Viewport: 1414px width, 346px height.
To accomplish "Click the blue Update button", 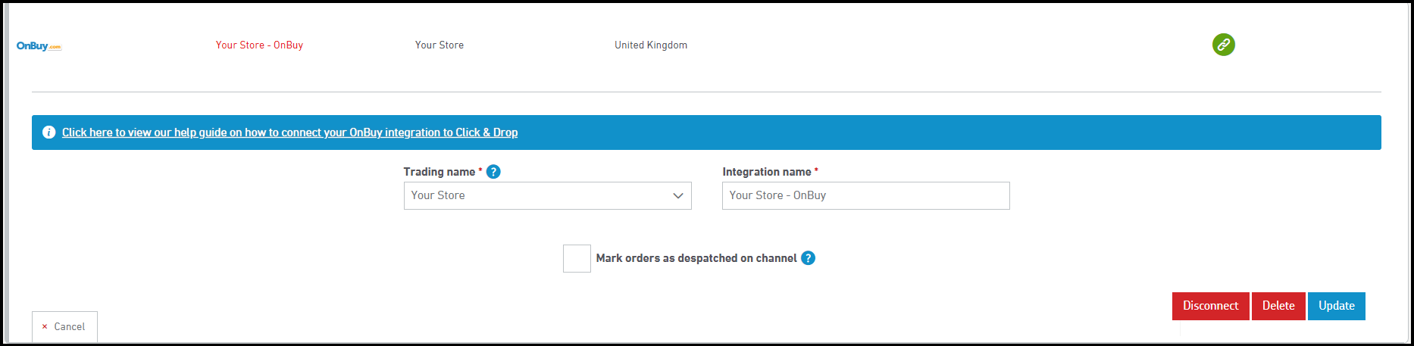I will 1336,306.
